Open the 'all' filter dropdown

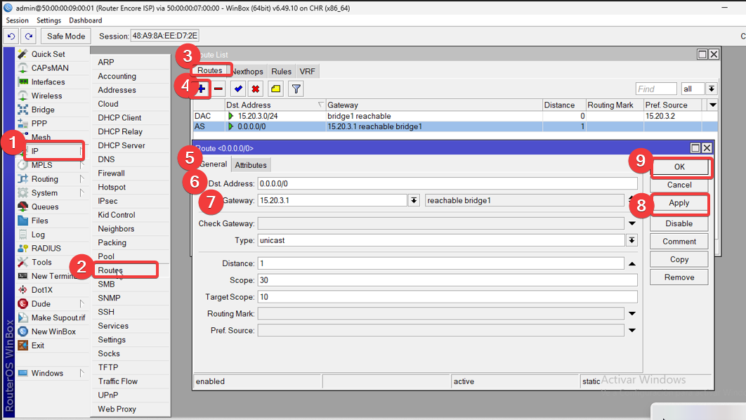712,88
